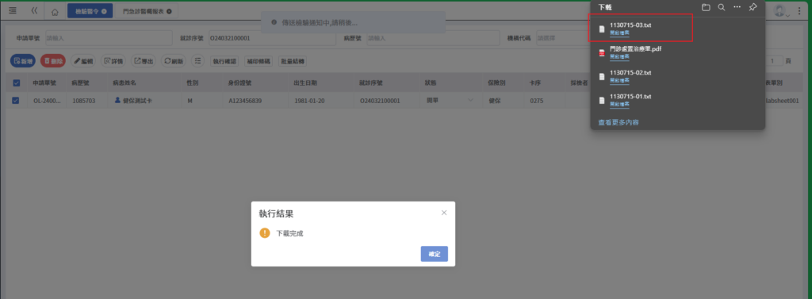Click the page number input box
This screenshot has height=299, width=812.
point(775,61)
